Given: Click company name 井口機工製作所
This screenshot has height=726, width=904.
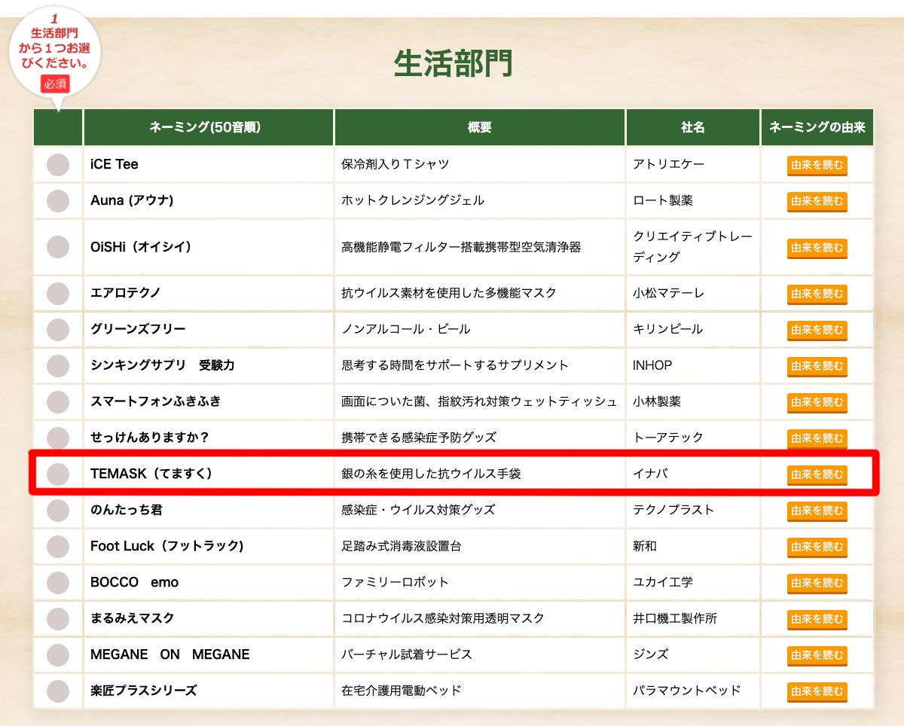Looking at the screenshot, I should [x=675, y=618].
